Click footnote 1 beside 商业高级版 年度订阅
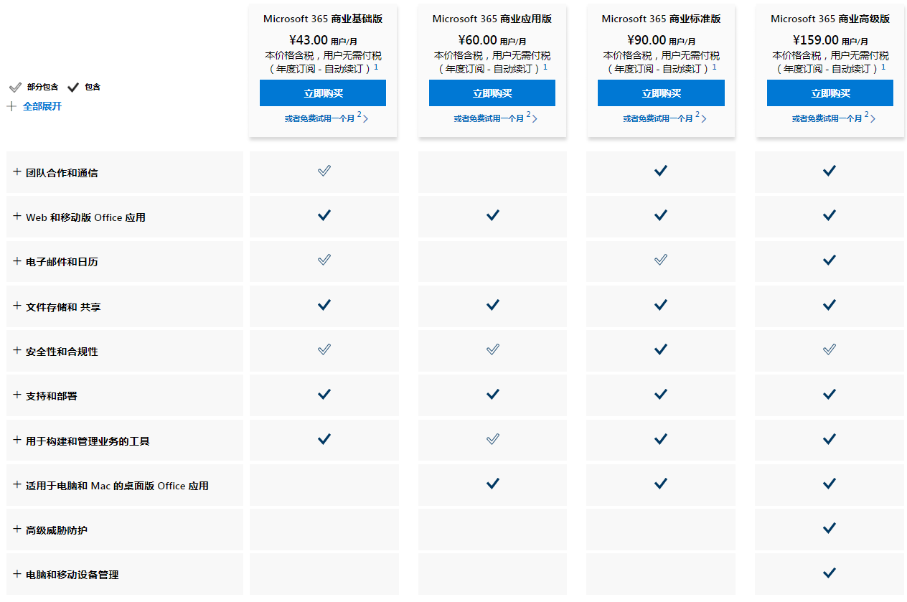Screen dimensions: 907x602 point(883,67)
